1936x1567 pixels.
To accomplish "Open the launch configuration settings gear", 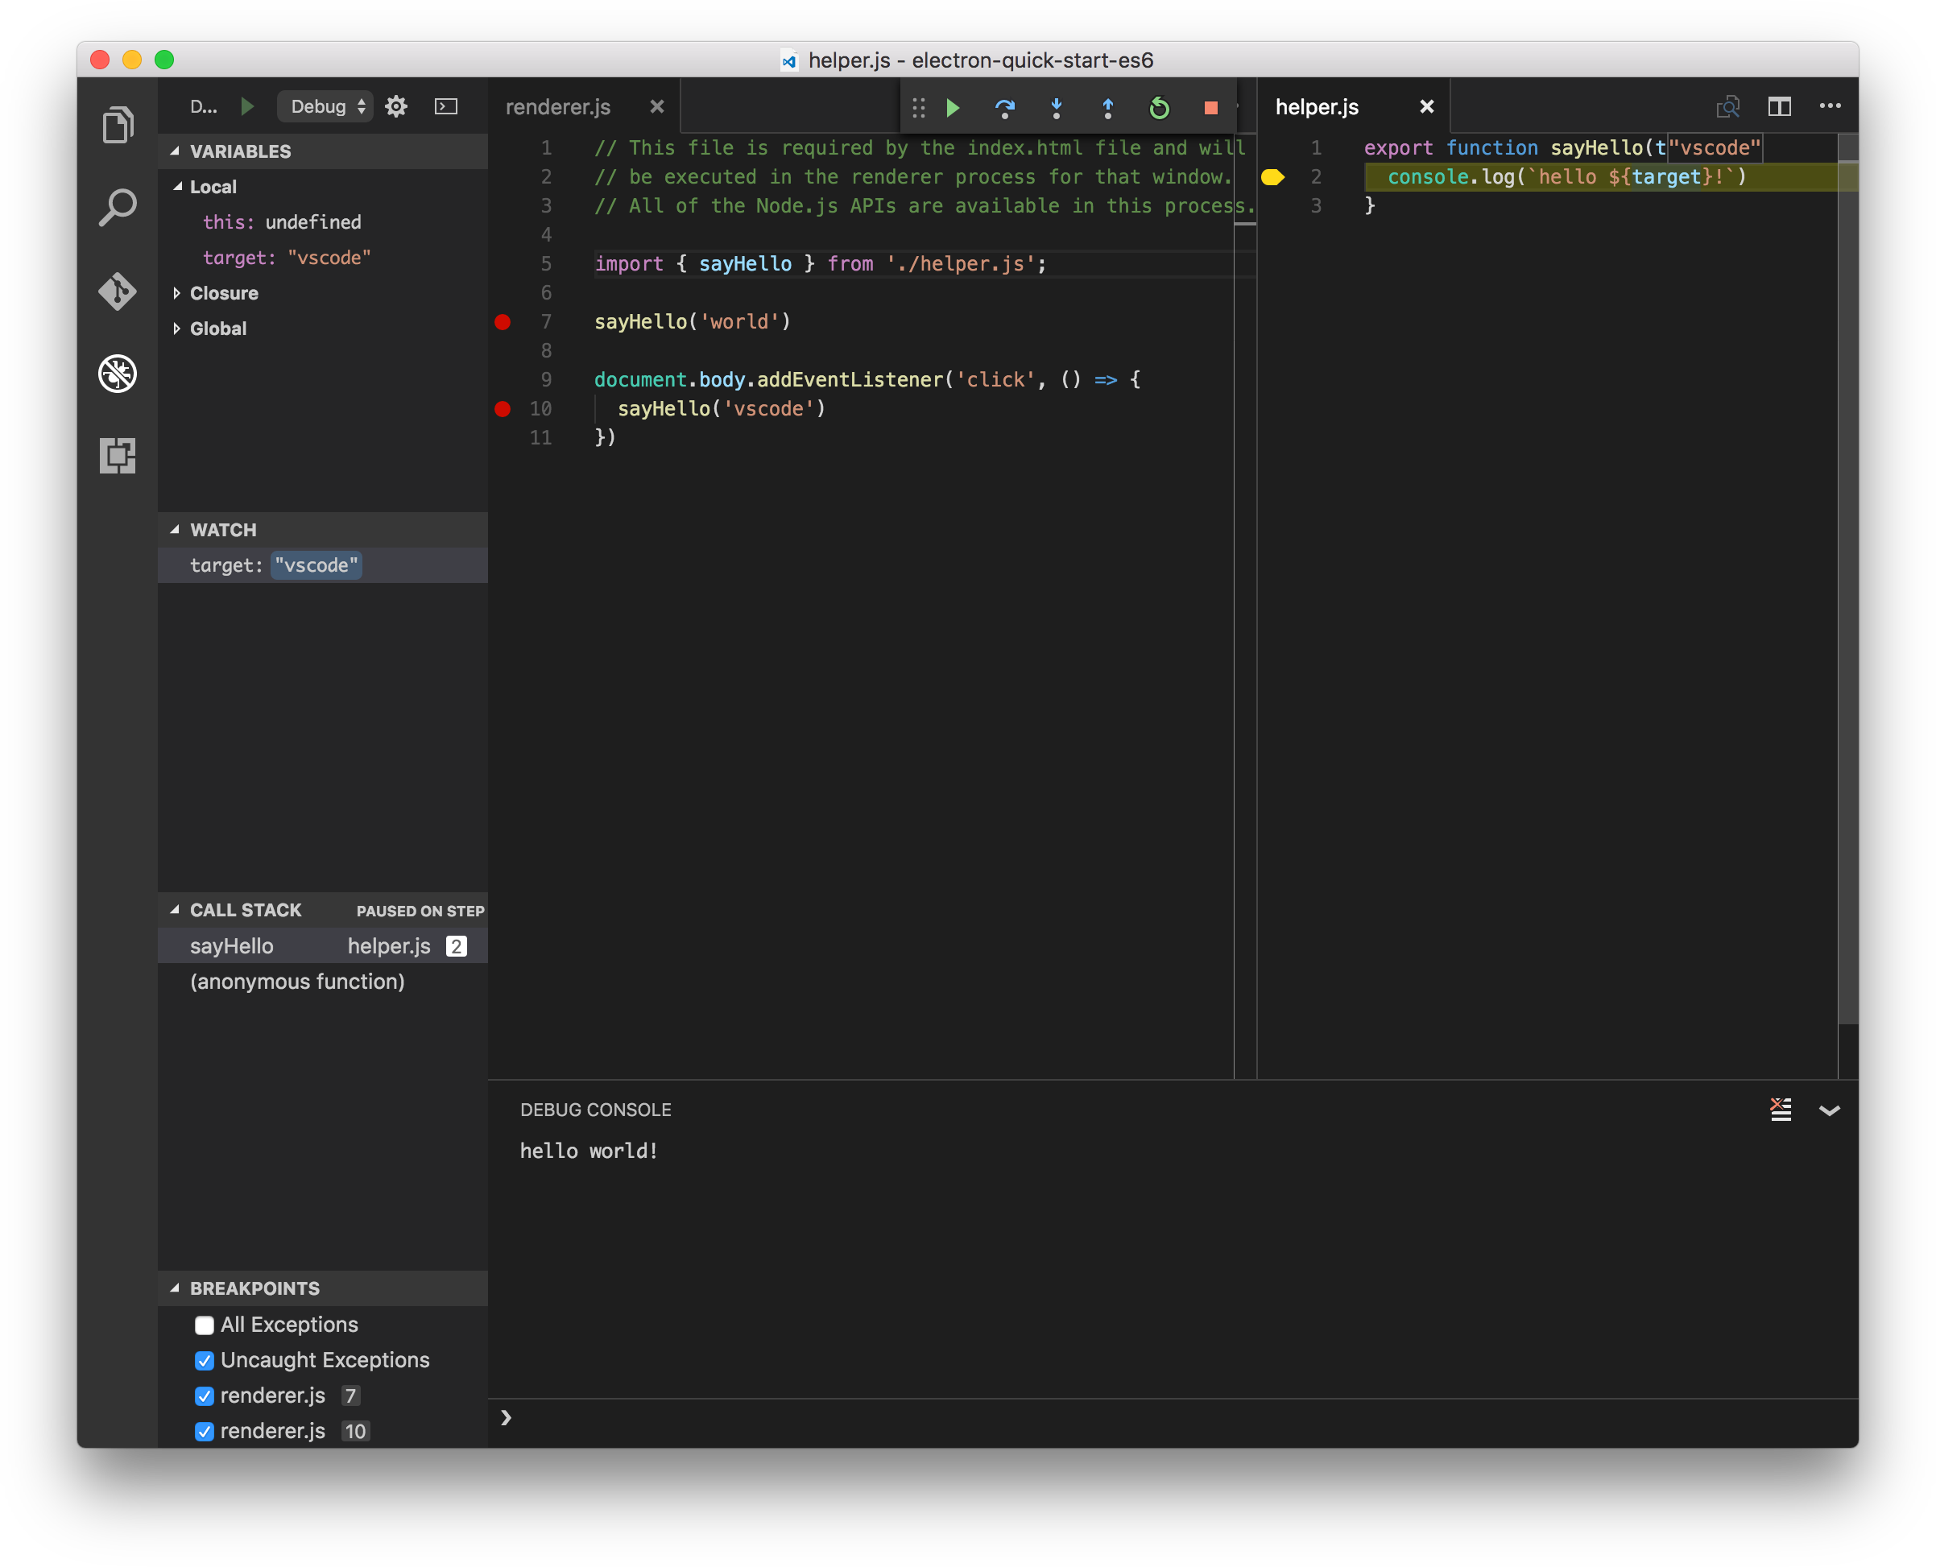I will 396,105.
